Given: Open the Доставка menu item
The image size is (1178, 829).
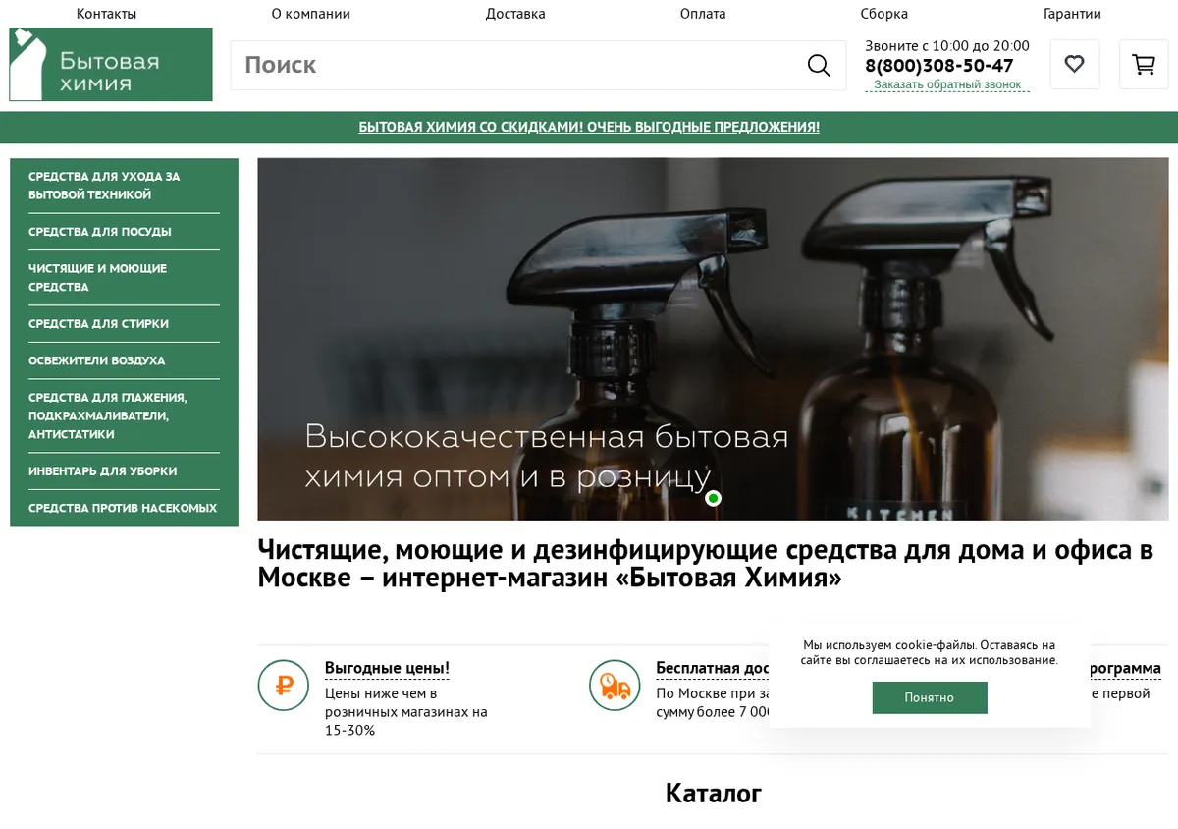Looking at the screenshot, I should click(515, 14).
